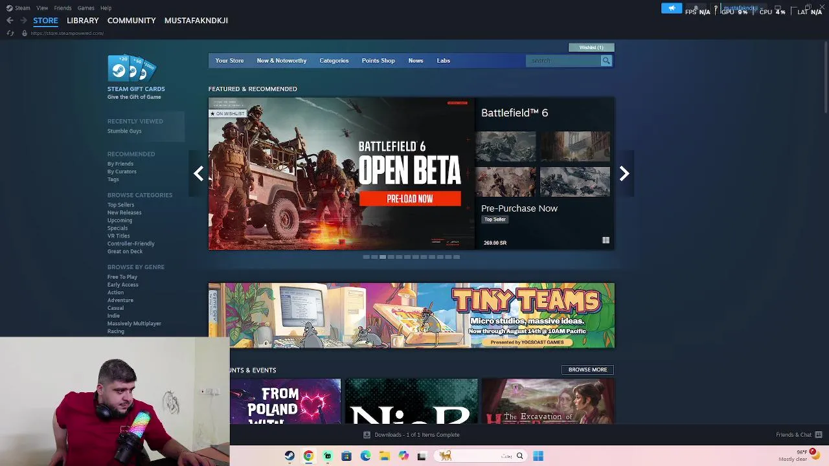Select the first carousel page indicator
The image size is (829, 466).
(x=366, y=257)
